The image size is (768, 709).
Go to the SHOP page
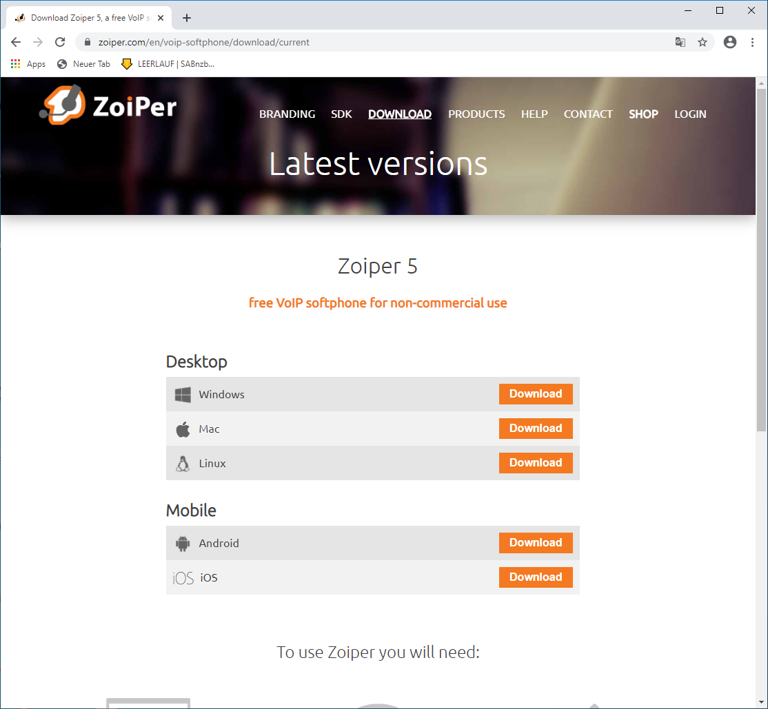[643, 114]
